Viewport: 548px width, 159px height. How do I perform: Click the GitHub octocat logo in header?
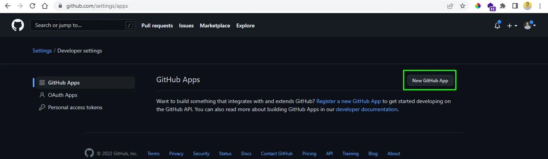coord(18,25)
